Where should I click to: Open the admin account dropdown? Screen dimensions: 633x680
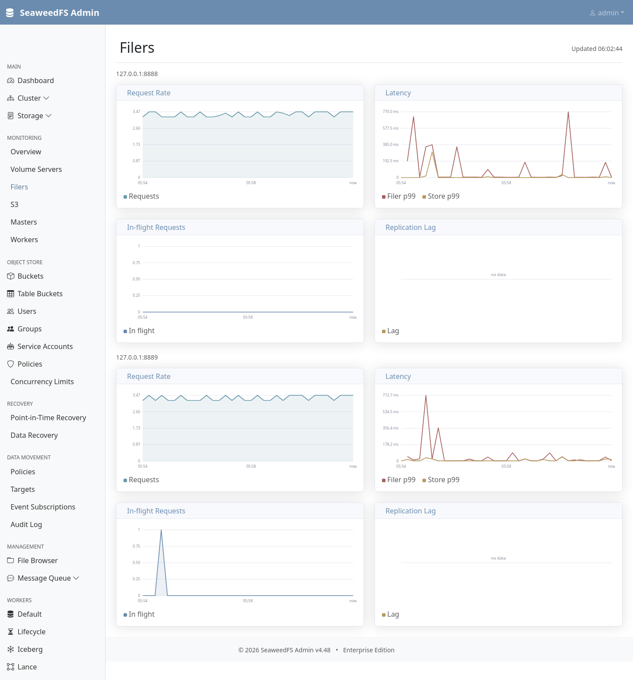[607, 13]
